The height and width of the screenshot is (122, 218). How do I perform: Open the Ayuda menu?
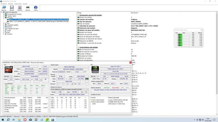pyautogui.click(x=25, y=4)
